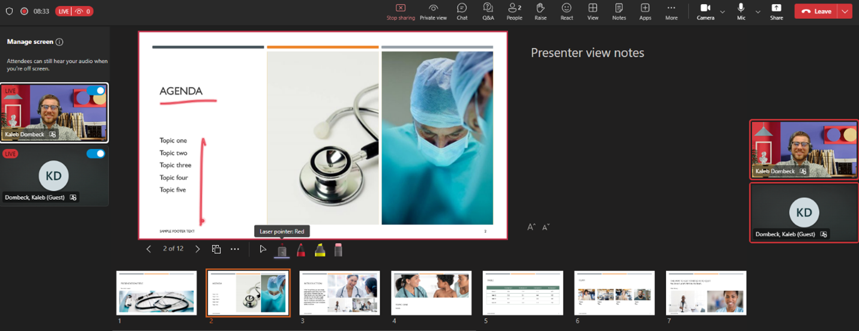Raise your hand in the meeting
This screenshot has width=859, height=331.
click(540, 8)
